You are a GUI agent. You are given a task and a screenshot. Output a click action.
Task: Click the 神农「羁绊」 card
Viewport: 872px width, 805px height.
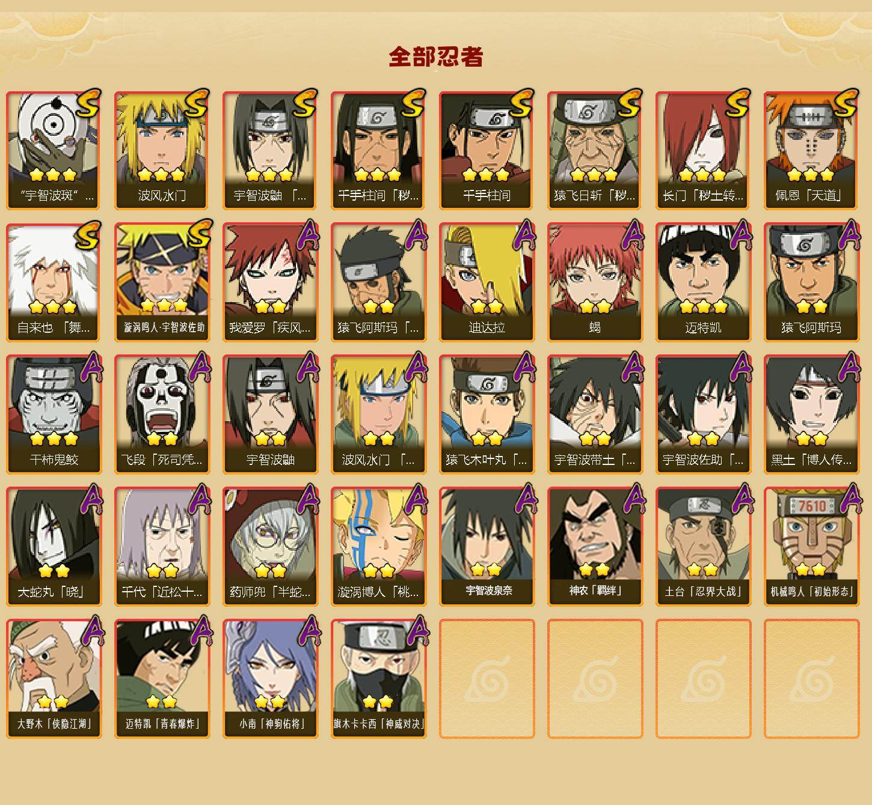pyautogui.click(x=595, y=547)
